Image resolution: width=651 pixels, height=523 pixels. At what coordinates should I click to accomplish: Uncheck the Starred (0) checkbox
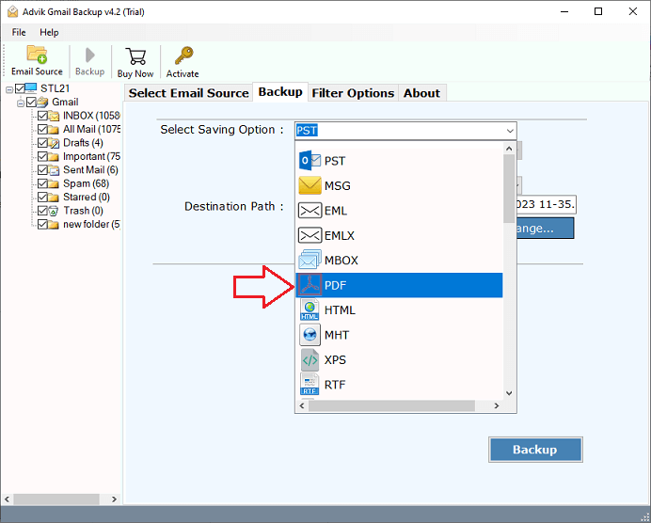pos(42,197)
